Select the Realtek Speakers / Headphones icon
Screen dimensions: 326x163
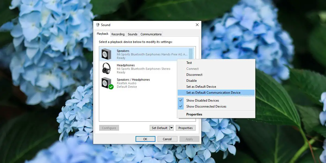tap(106, 83)
